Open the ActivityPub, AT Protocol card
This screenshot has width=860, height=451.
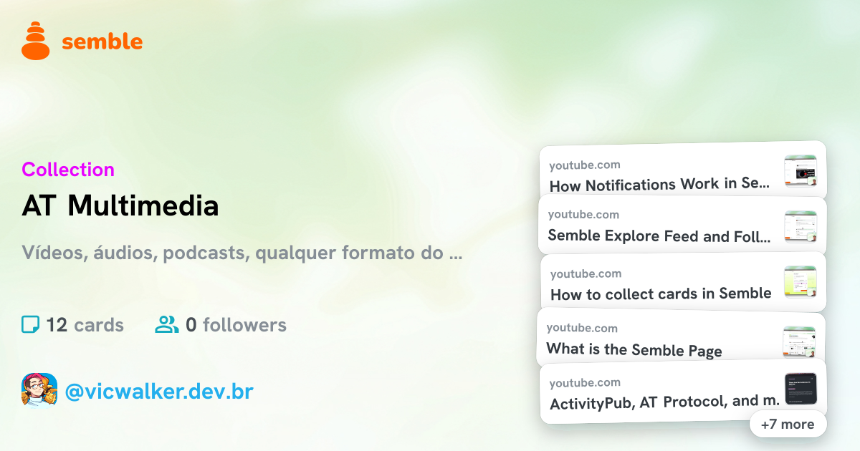pyautogui.click(x=683, y=392)
